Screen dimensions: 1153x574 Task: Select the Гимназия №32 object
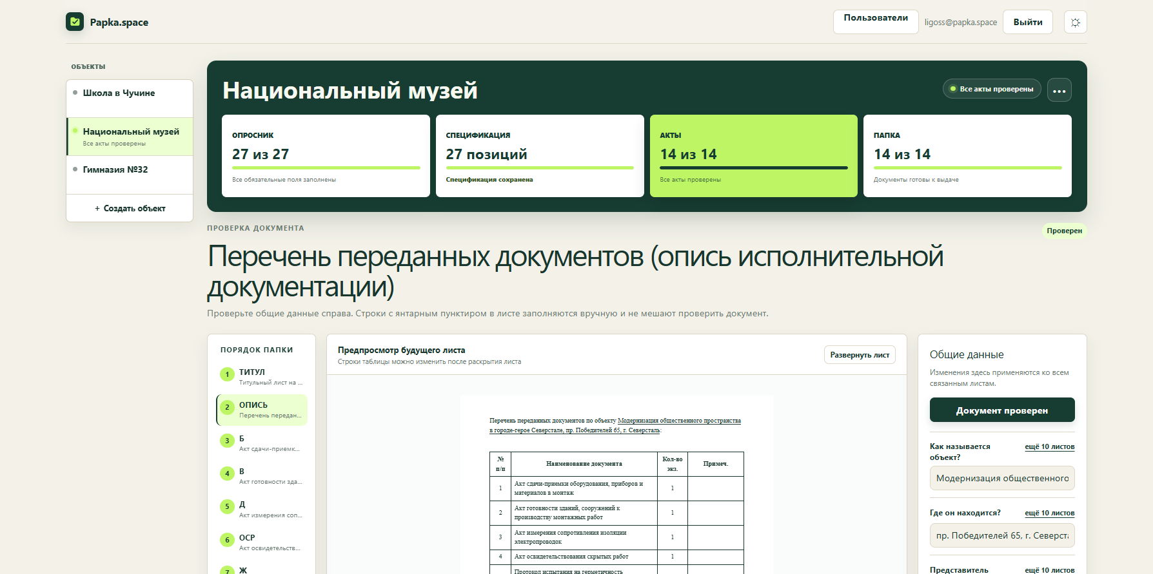pos(130,175)
